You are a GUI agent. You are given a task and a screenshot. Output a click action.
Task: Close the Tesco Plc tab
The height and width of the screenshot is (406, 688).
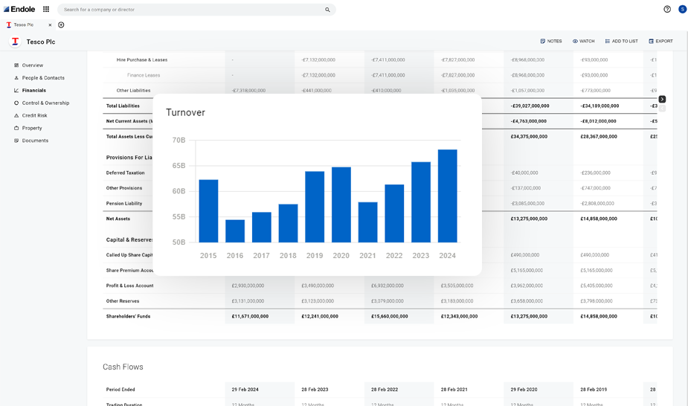[50, 25]
